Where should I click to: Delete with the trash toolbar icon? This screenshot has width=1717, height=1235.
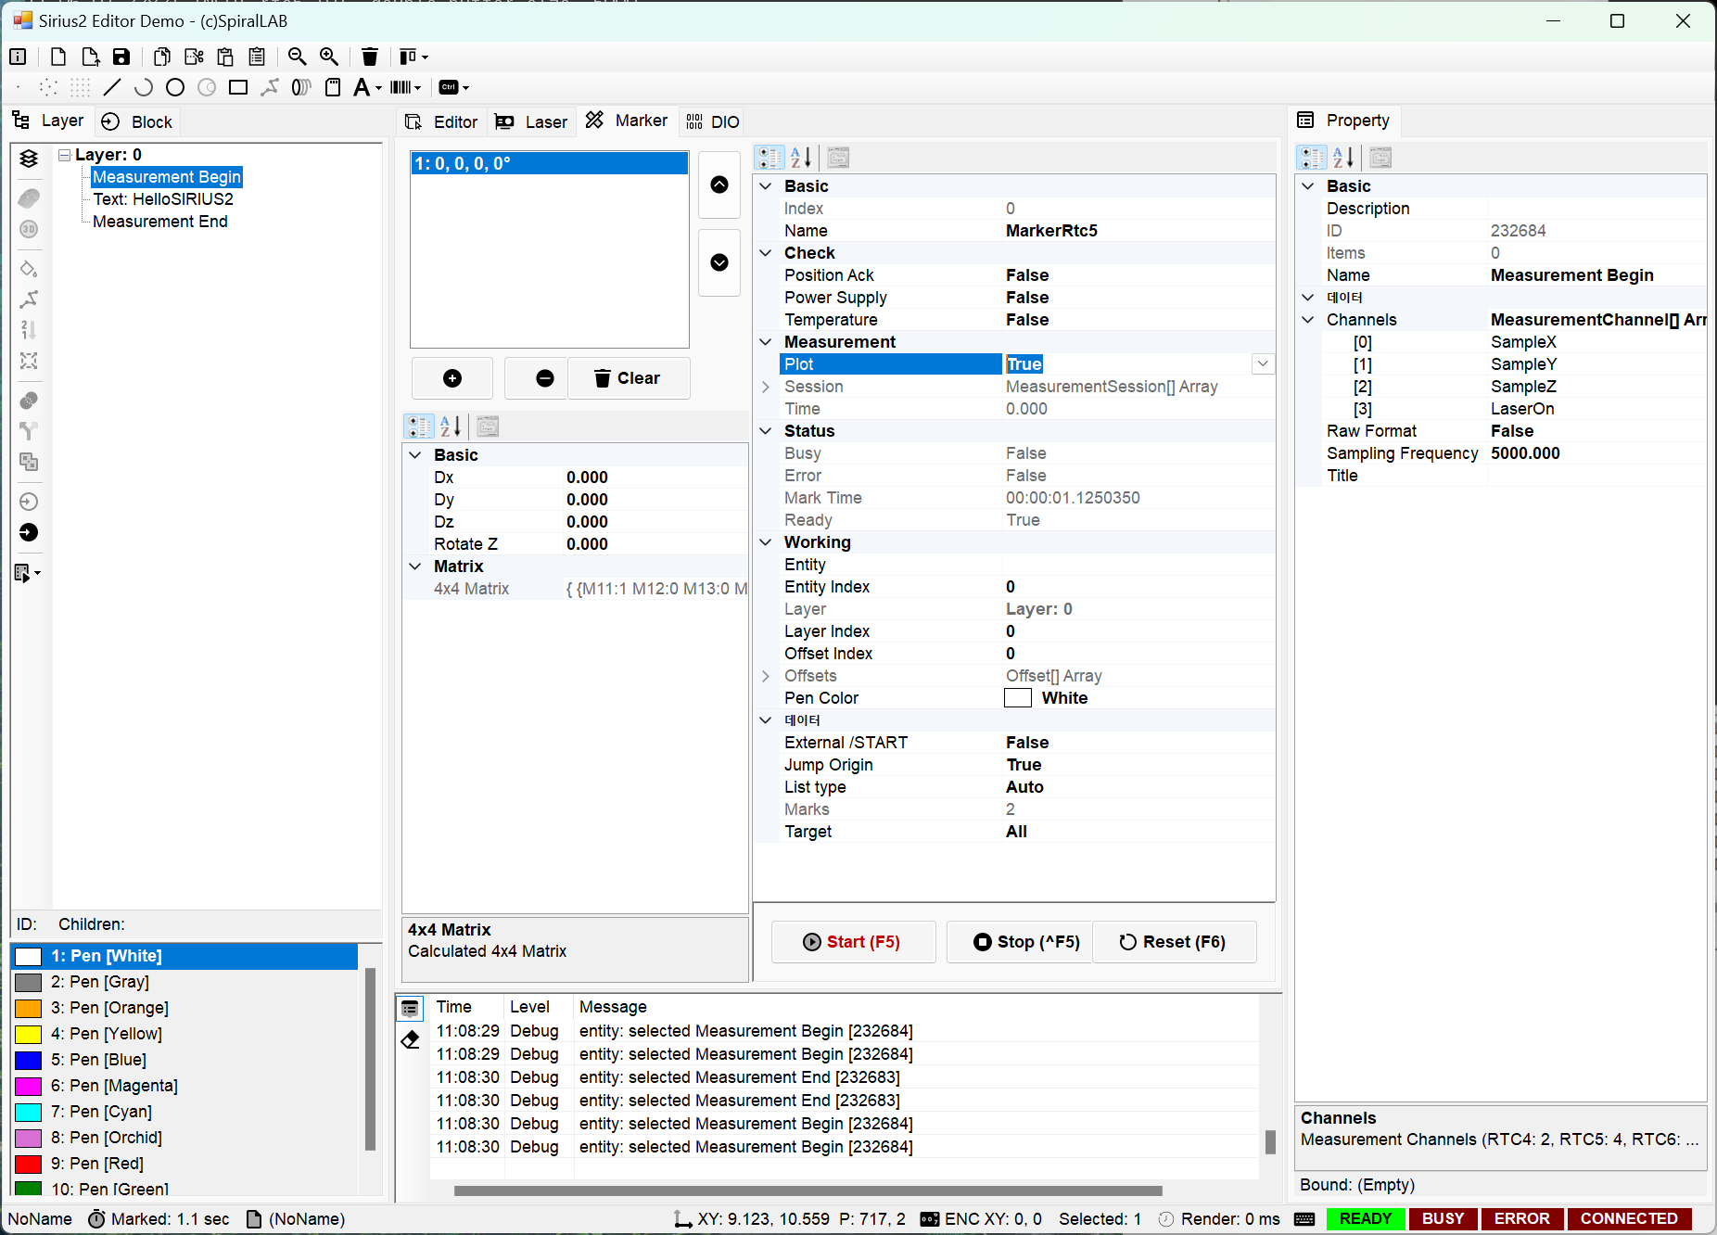[x=370, y=57]
